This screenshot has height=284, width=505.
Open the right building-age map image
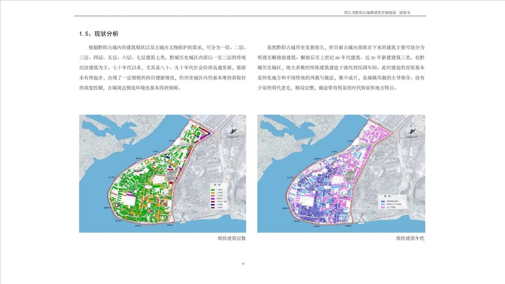click(x=341, y=173)
